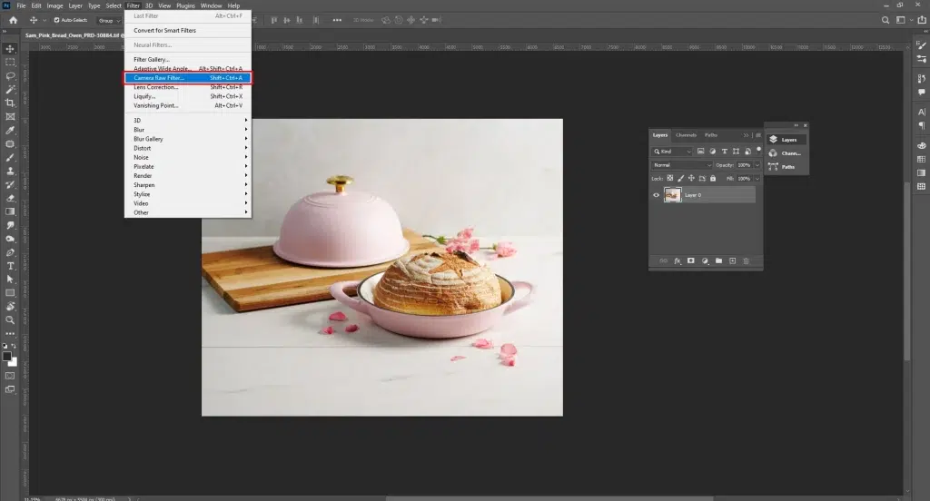The width and height of the screenshot is (930, 501).
Task: Switch to the Channels tab
Action: pyautogui.click(x=686, y=135)
